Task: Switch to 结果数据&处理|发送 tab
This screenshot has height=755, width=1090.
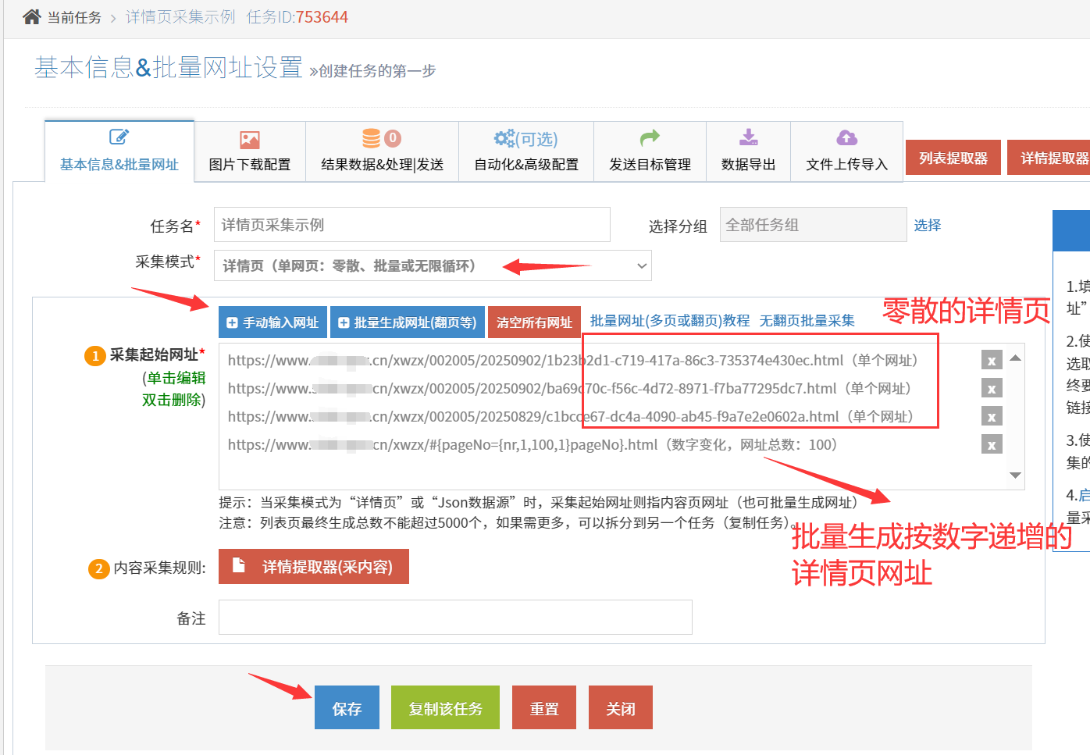Action: coord(382,152)
